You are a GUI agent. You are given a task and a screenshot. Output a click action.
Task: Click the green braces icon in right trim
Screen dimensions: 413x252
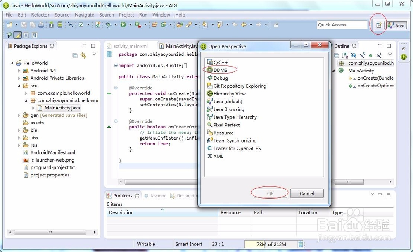[x=404, y=57]
